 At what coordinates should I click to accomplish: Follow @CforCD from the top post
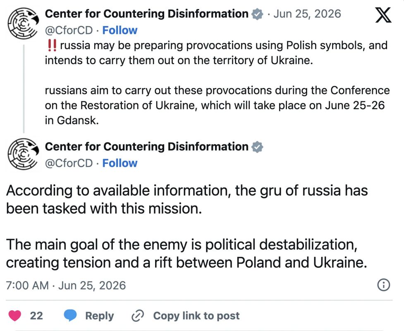(x=120, y=30)
